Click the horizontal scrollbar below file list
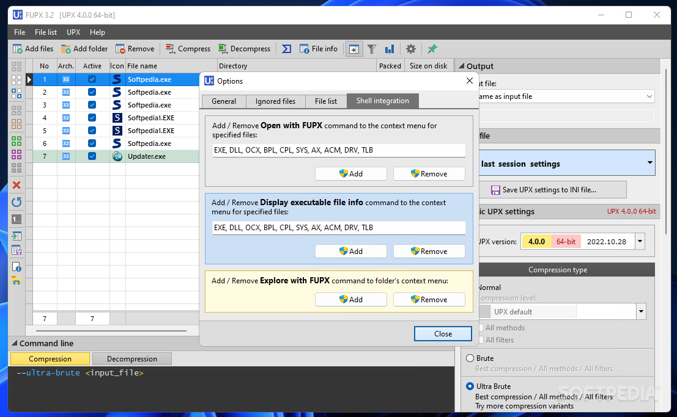The height and width of the screenshot is (417, 677). pos(111,331)
